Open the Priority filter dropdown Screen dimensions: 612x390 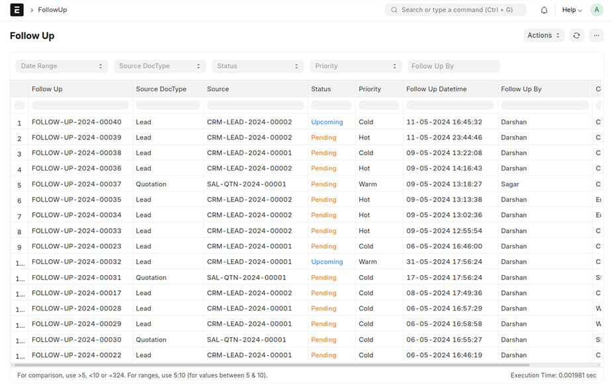355,66
